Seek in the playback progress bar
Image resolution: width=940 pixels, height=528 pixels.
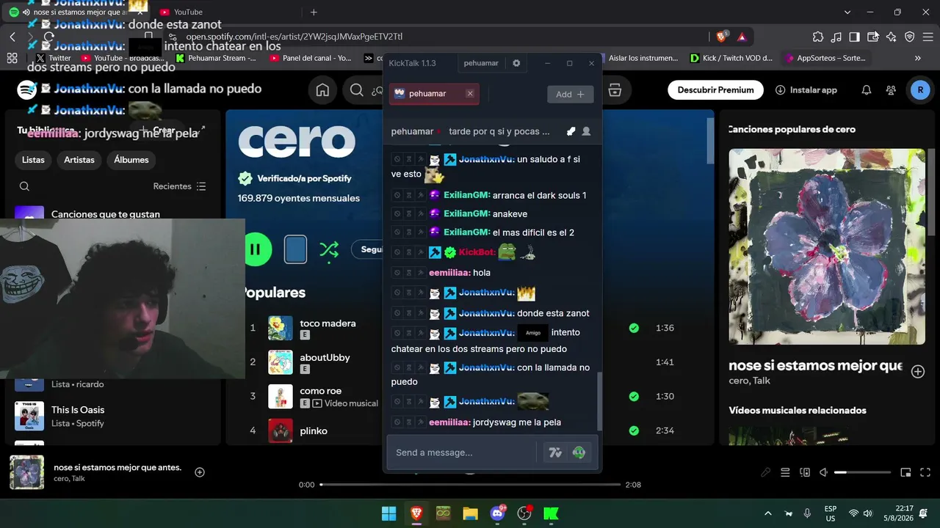[x=470, y=485]
